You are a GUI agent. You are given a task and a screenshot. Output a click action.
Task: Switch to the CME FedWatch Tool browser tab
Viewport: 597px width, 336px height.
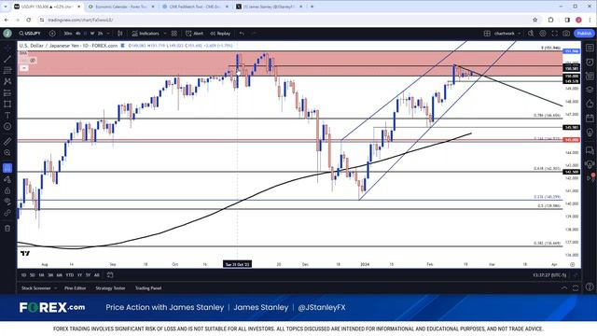pos(195,7)
